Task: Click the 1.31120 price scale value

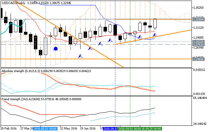Action: point(198,28)
